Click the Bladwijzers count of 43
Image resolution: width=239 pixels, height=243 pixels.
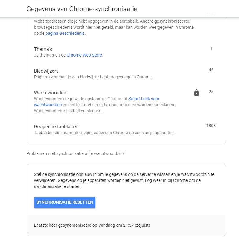tap(211, 70)
